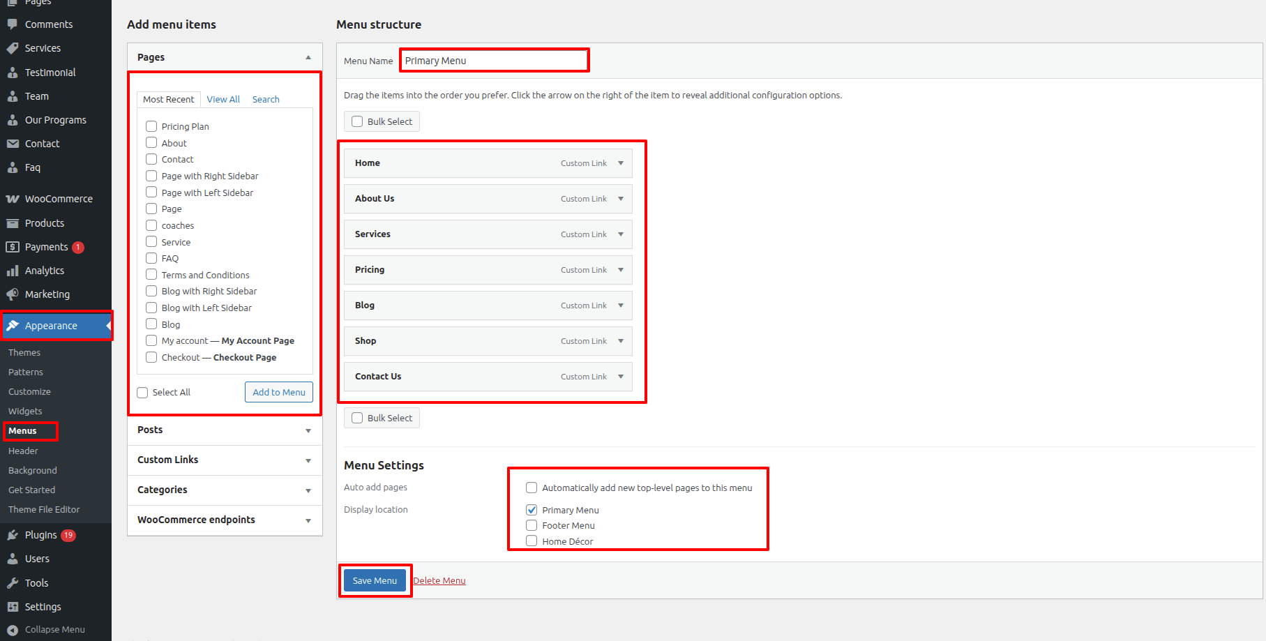Image resolution: width=1266 pixels, height=641 pixels.
Task: Check the Pricing Plan page checkbox
Action: coord(151,126)
